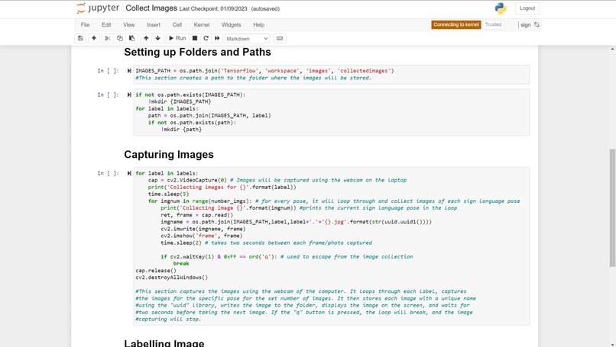616x347 pixels.
Task: Open the Insert menu
Action: click(154, 24)
